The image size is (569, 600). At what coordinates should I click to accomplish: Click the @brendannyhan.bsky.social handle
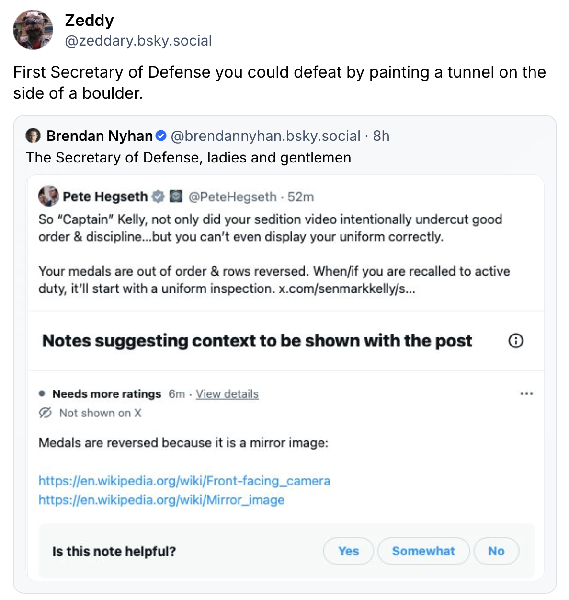point(265,136)
